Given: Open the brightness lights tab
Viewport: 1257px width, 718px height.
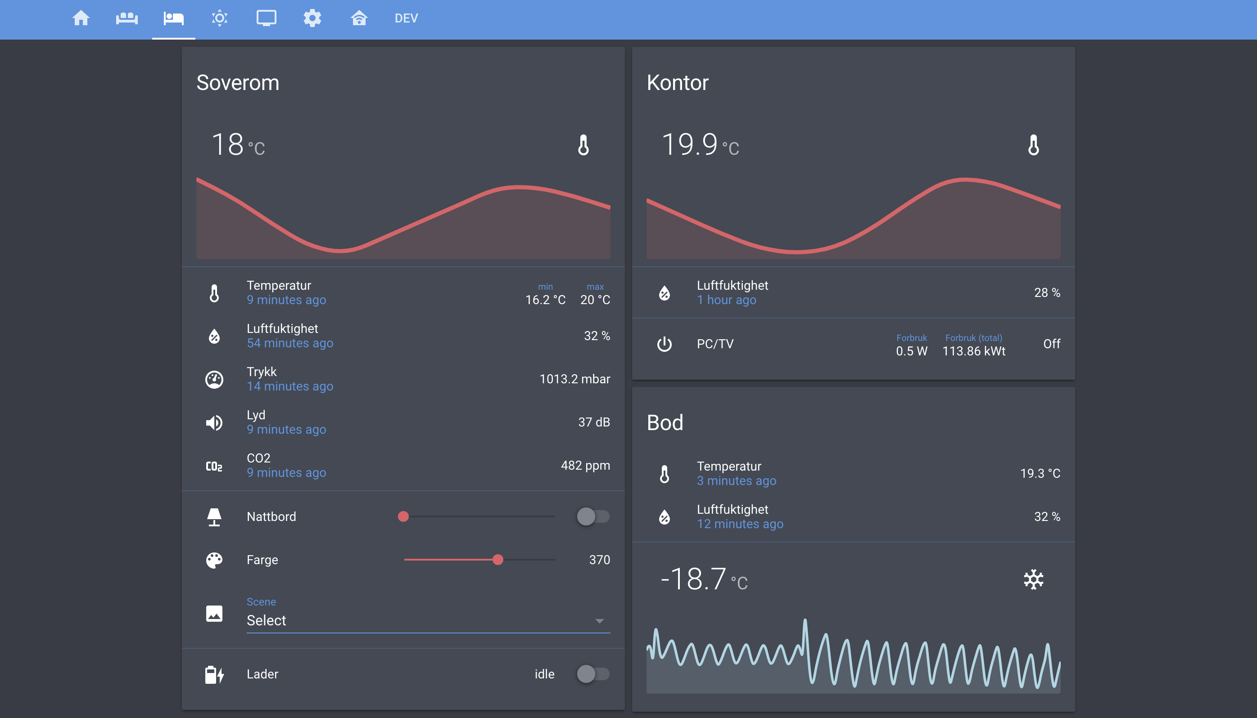Looking at the screenshot, I should coord(220,18).
